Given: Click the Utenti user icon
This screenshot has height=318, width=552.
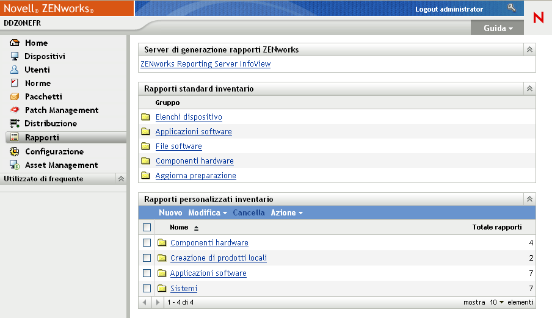Looking at the screenshot, I should [15, 70].
